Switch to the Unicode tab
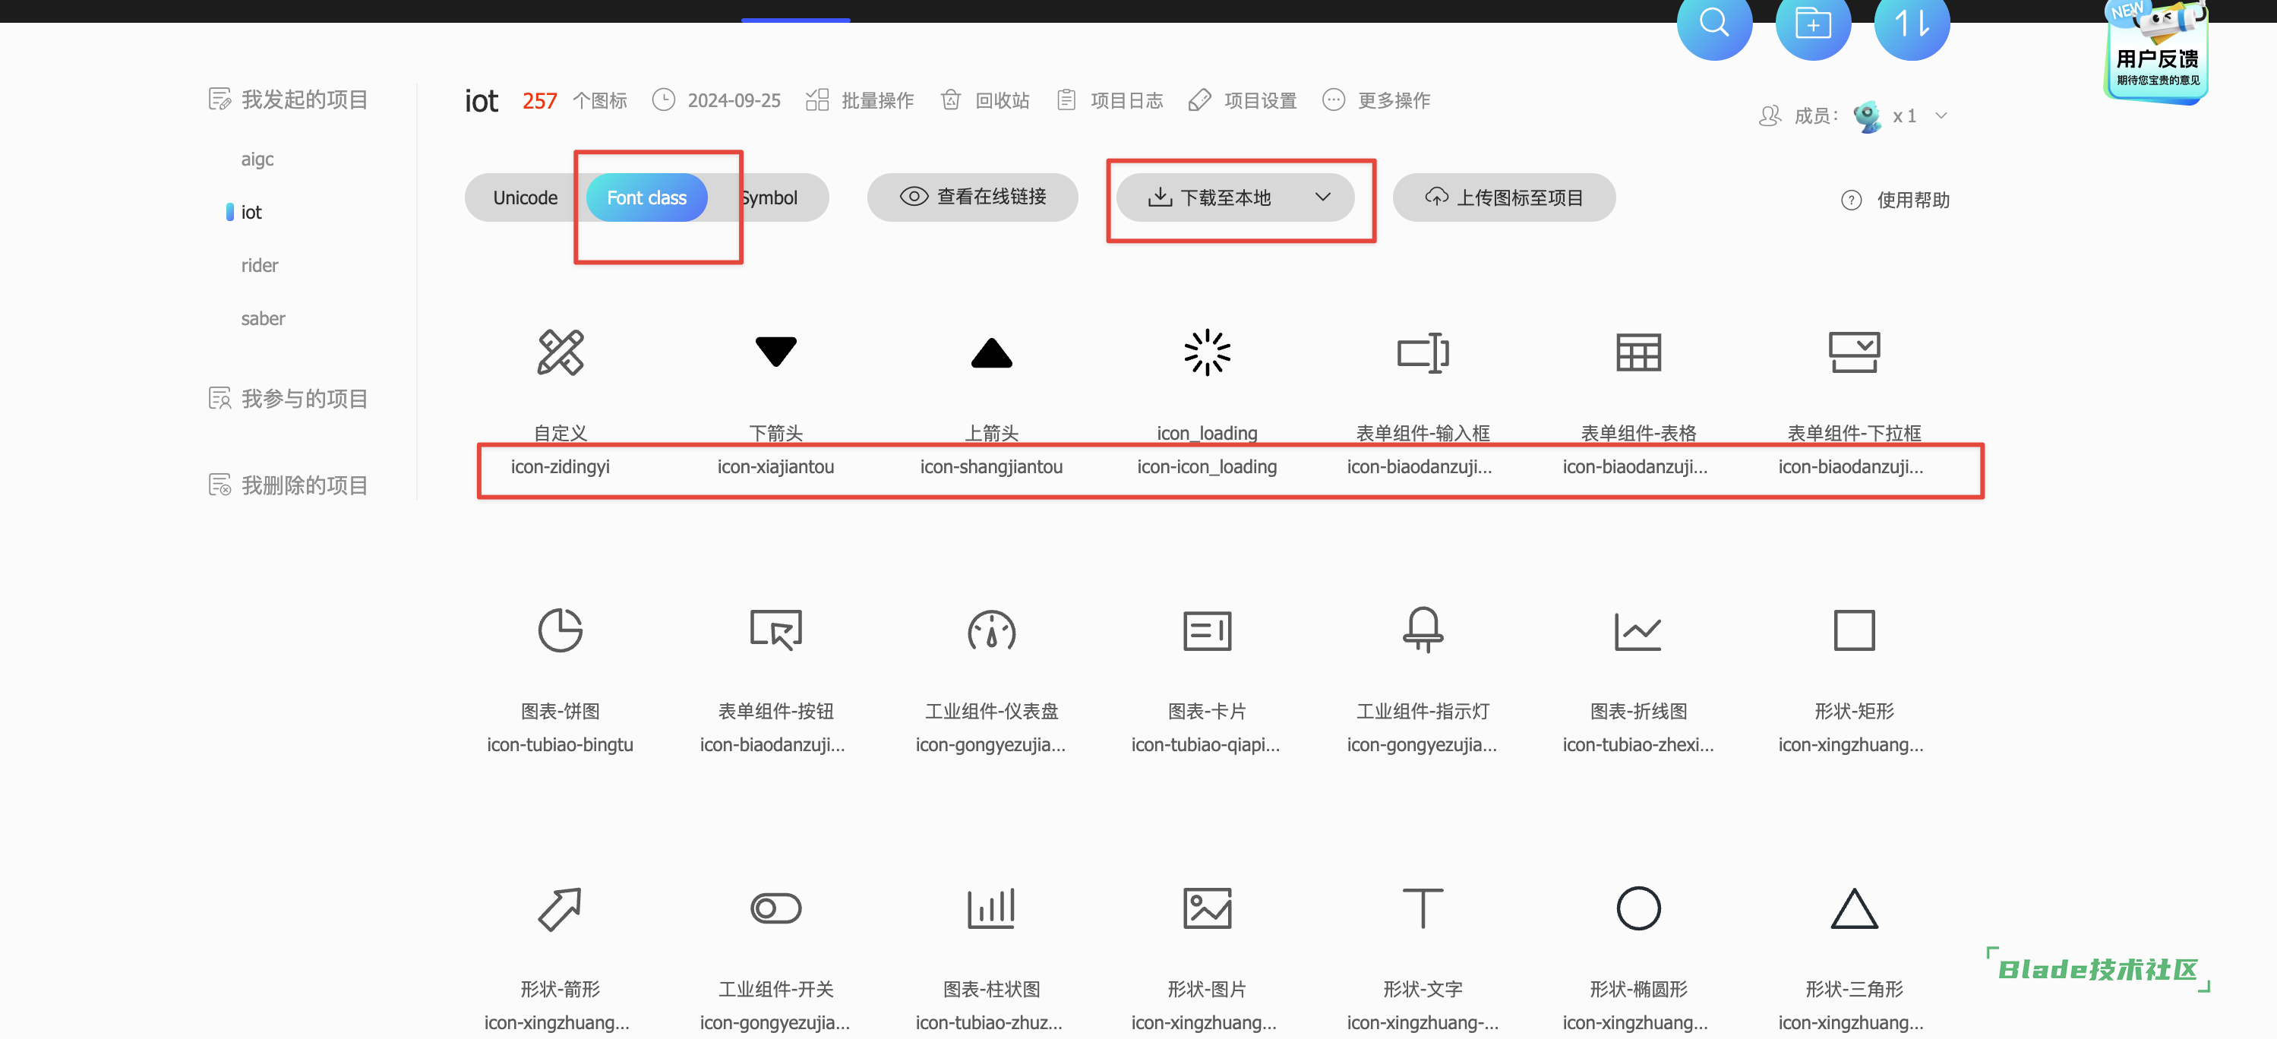 (x=525, y=197)
